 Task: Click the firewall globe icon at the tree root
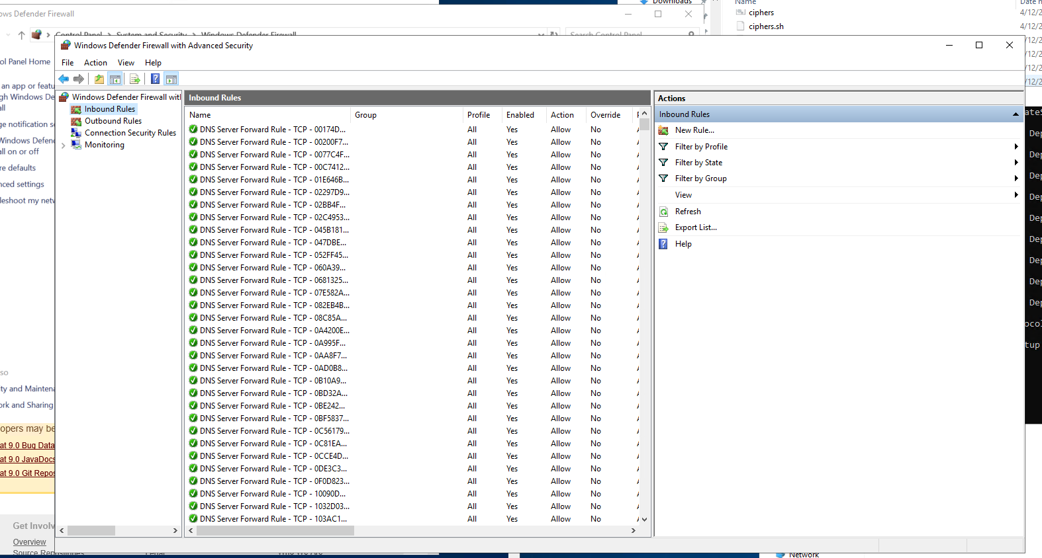click(64, 97)
